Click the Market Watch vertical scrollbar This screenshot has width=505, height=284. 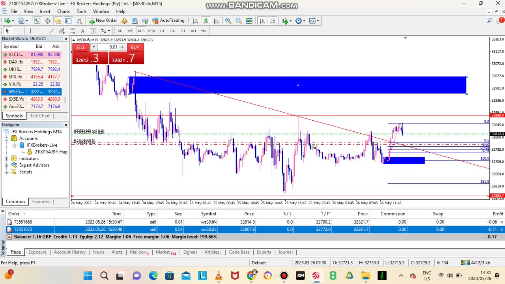tap(65, 99)
